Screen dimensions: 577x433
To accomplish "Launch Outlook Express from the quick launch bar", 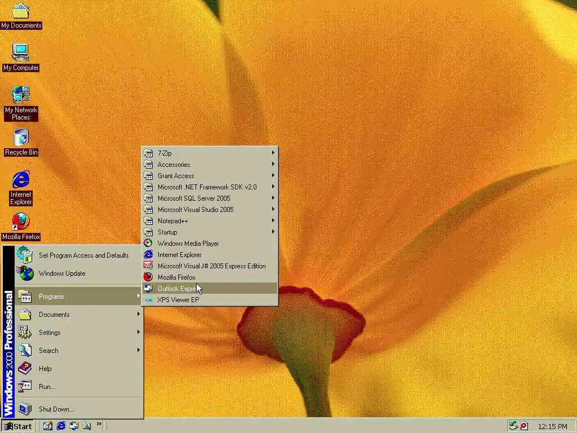I will (74, 426).
